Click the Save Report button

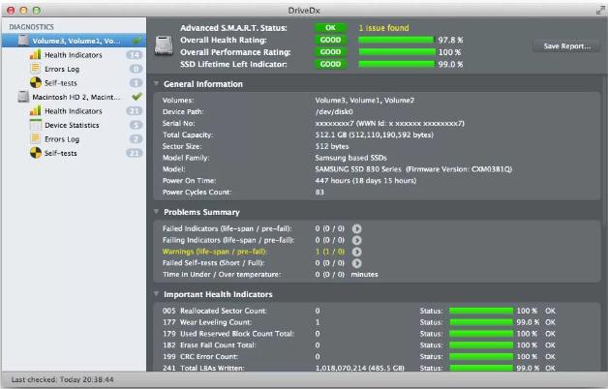point(566,46)
